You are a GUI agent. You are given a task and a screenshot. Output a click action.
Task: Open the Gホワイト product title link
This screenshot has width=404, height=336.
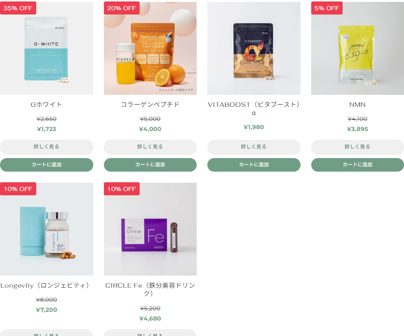pyautogui.click(x=46, y=104)
